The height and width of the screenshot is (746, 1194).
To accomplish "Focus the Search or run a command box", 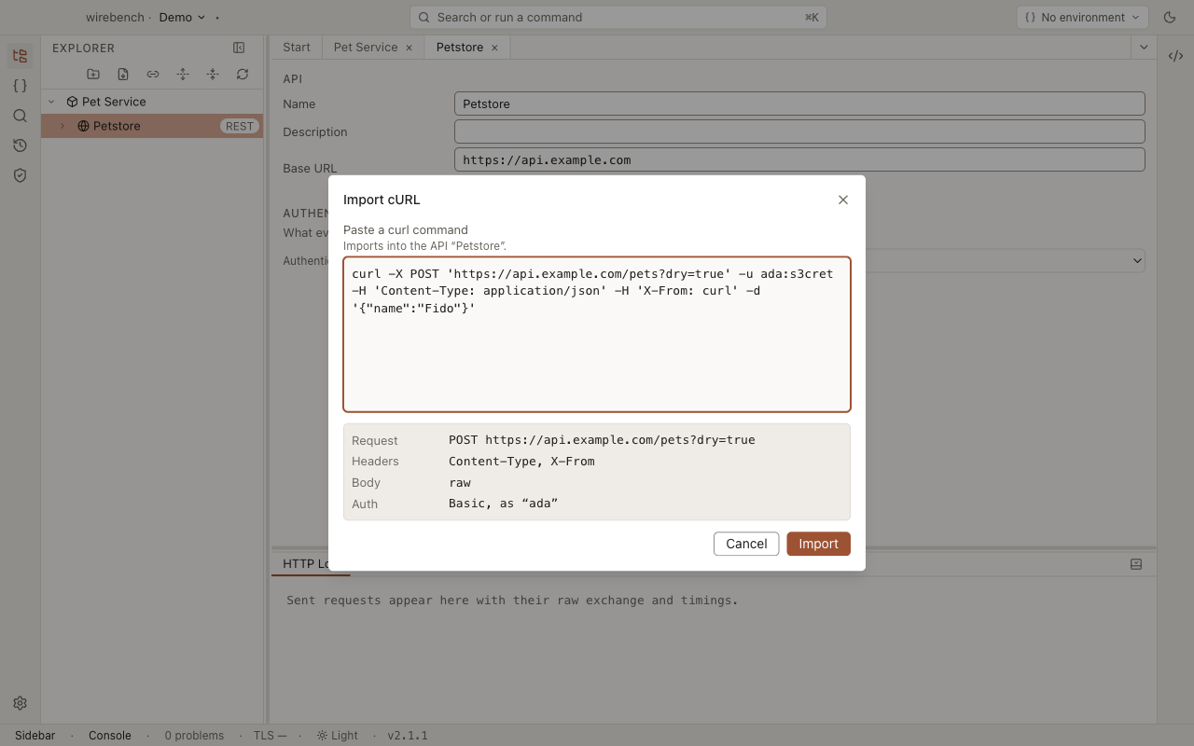I will 618,17.
